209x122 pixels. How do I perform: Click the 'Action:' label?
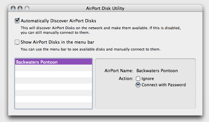coord(126,78)
